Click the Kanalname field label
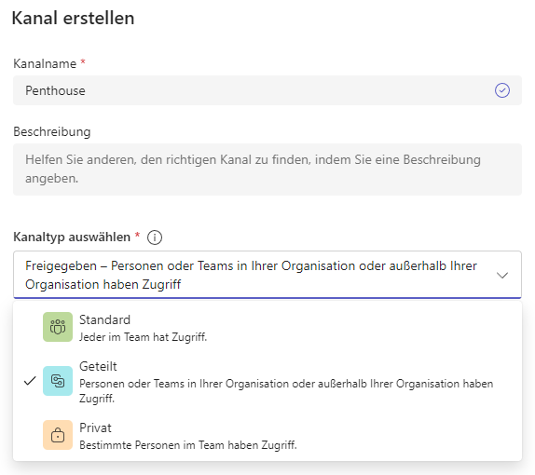This screenshot has height=475, width=535. coord(45,63)
